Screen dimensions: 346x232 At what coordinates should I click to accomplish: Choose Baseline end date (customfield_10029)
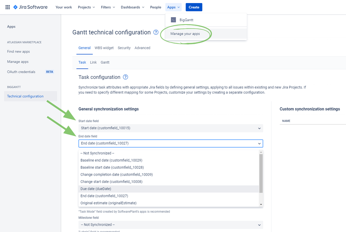169,160
